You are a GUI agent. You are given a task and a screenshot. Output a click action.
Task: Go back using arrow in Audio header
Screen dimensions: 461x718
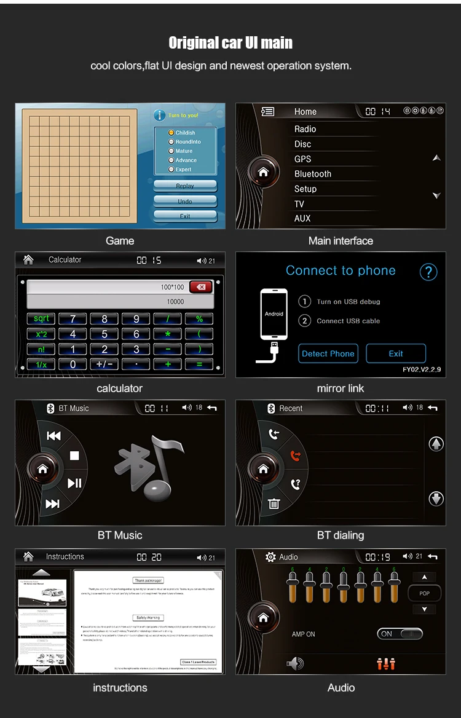point(433,556)
